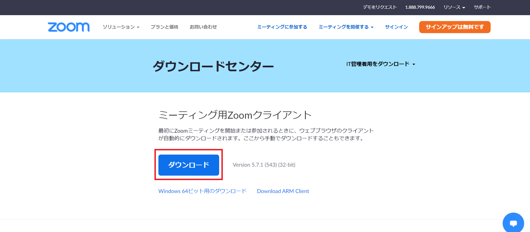Open IT管理者用をダウンロード dropdown
Viewport: 530px width, 232px height.
click(381, 64)
